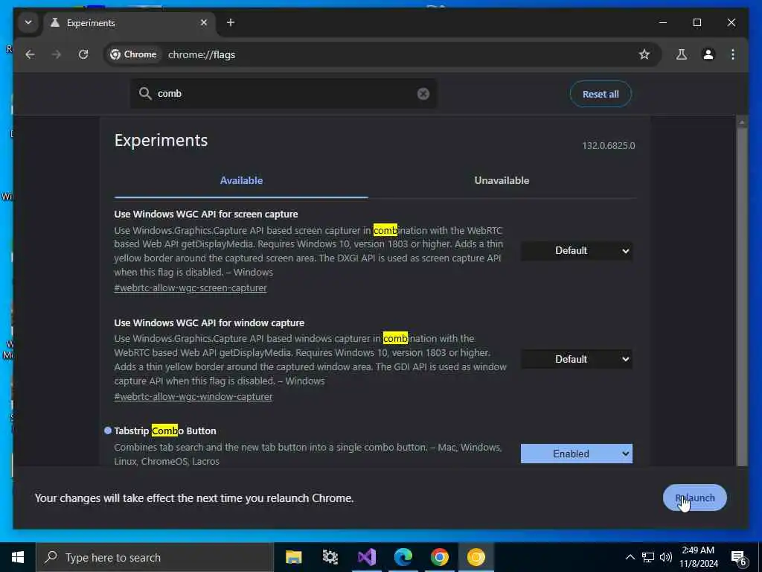Open Visual Studio from taskbar
This screenshot has width=762, height=572.
pyautogui.click(x=366, y=557)
